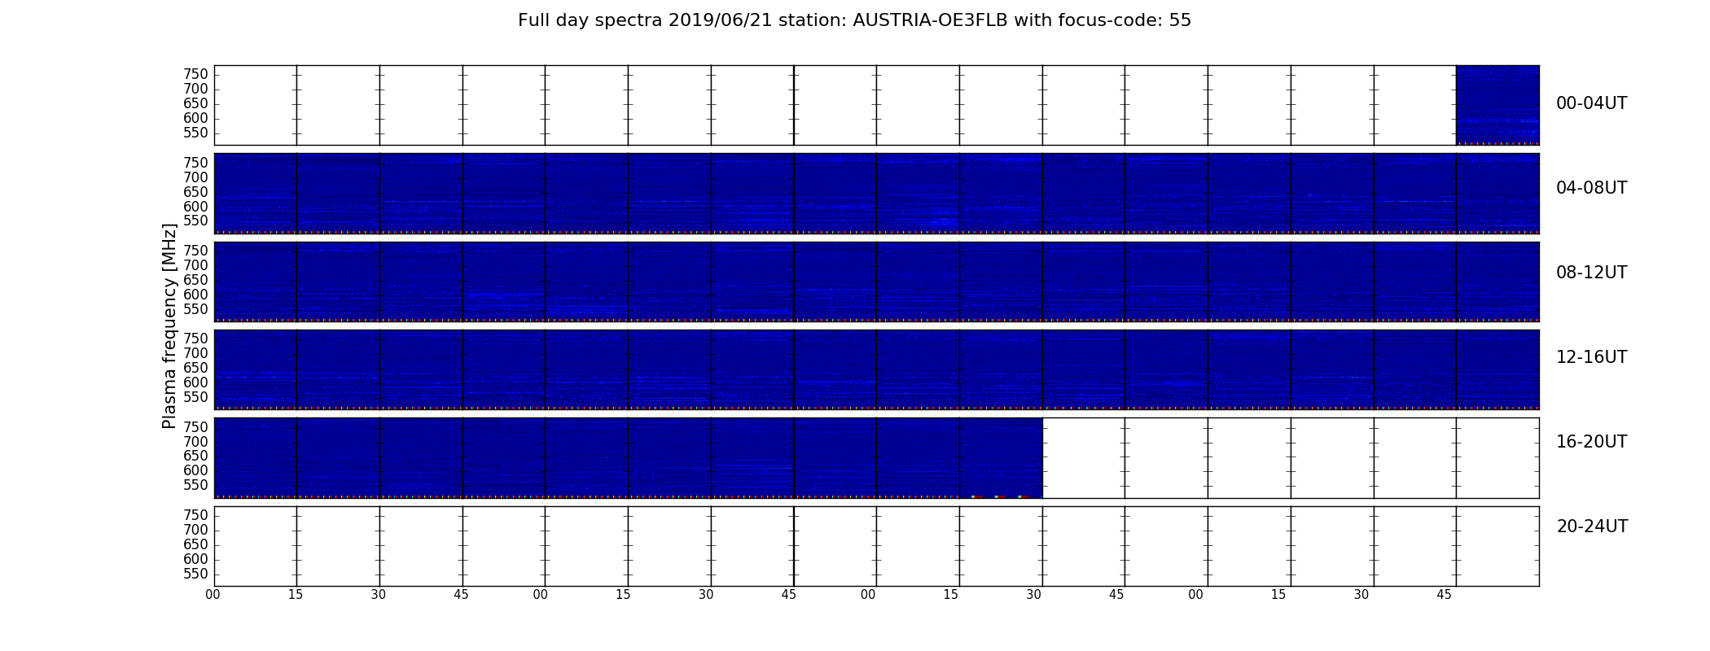Click the 650 tick label of 12-16UT panel
The image size is (1710, 651).
coord(195,368)
